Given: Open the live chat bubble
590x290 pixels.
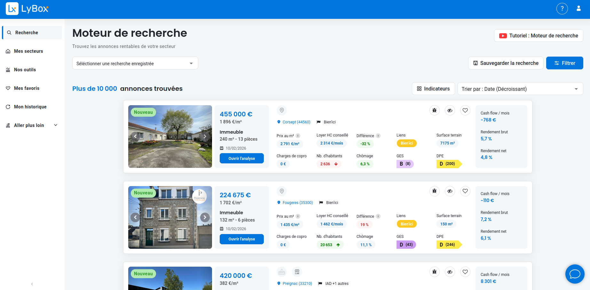Looking at the screenshot, I should click(575, 274).
